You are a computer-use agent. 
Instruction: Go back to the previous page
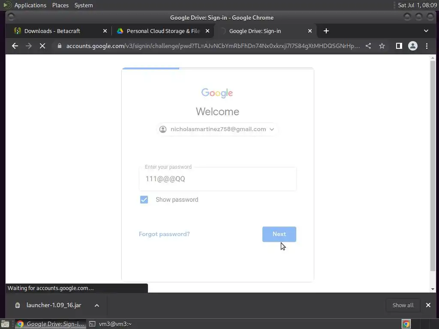pos(15,46)
